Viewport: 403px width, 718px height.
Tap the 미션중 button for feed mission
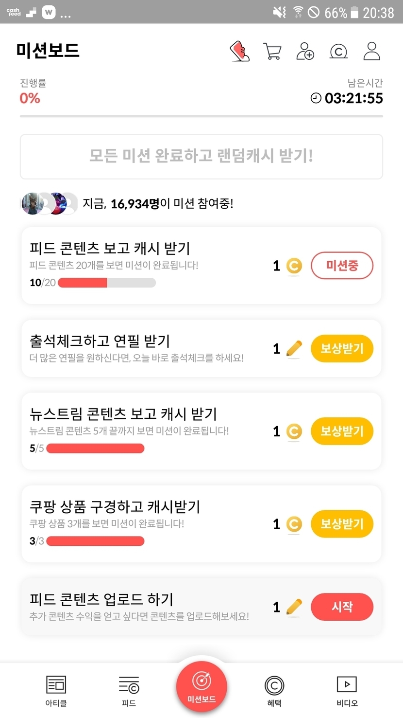pyautogui.click(x=342, y=266)
